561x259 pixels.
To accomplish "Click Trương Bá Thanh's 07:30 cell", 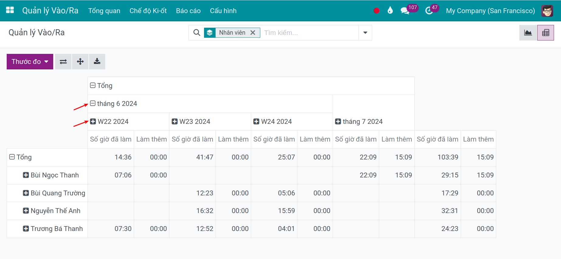I will coord(111,229).
